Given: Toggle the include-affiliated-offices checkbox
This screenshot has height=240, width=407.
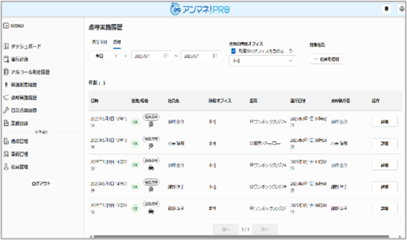Looking at the screenshot, I should (233, 51).
